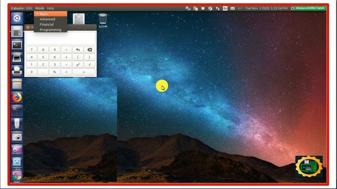
Task: Click the x squared button
Action: pos(78,65)
